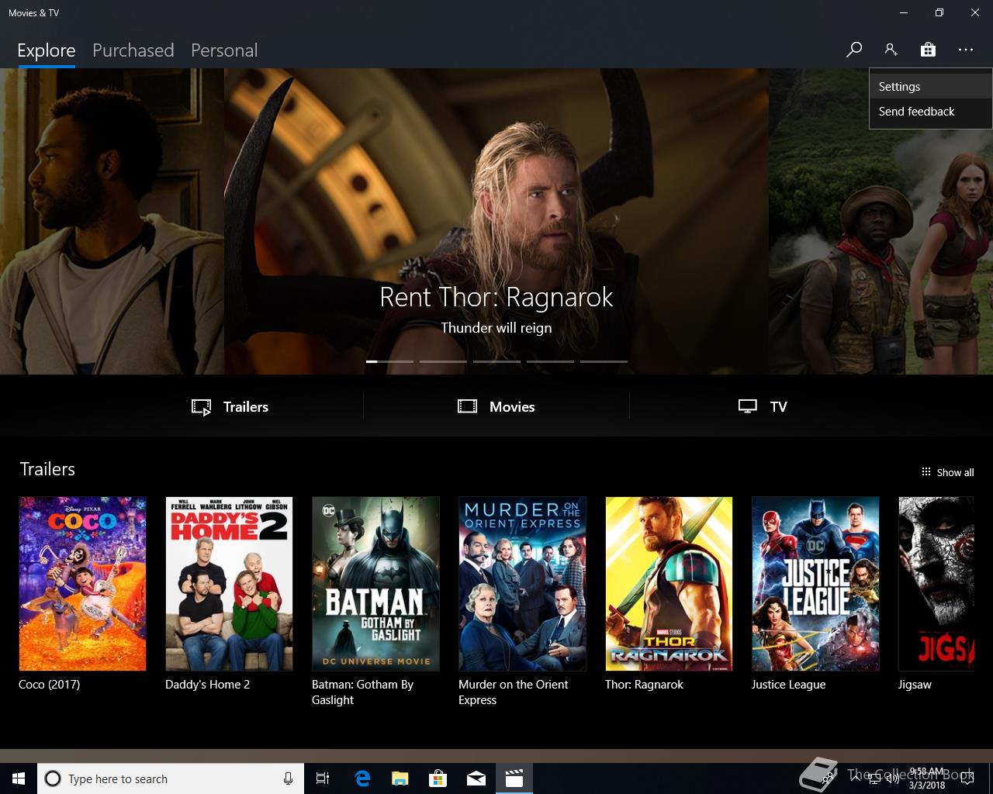Image resolution: width=993 pixels, height=794 pixels.
Task: Select the fifth carousel page indicator
Action: pyautogui.click(x=604, y=361)
